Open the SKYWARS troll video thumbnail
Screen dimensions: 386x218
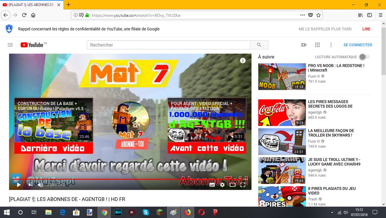[282, 141]
